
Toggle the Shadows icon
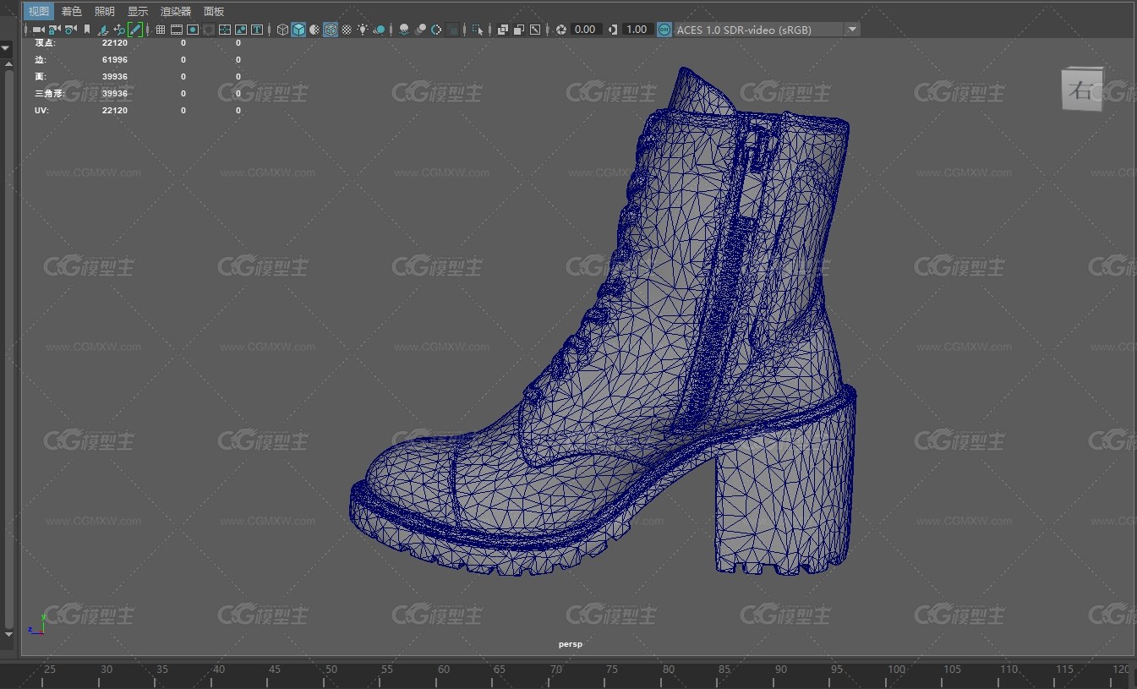point(380,30)
